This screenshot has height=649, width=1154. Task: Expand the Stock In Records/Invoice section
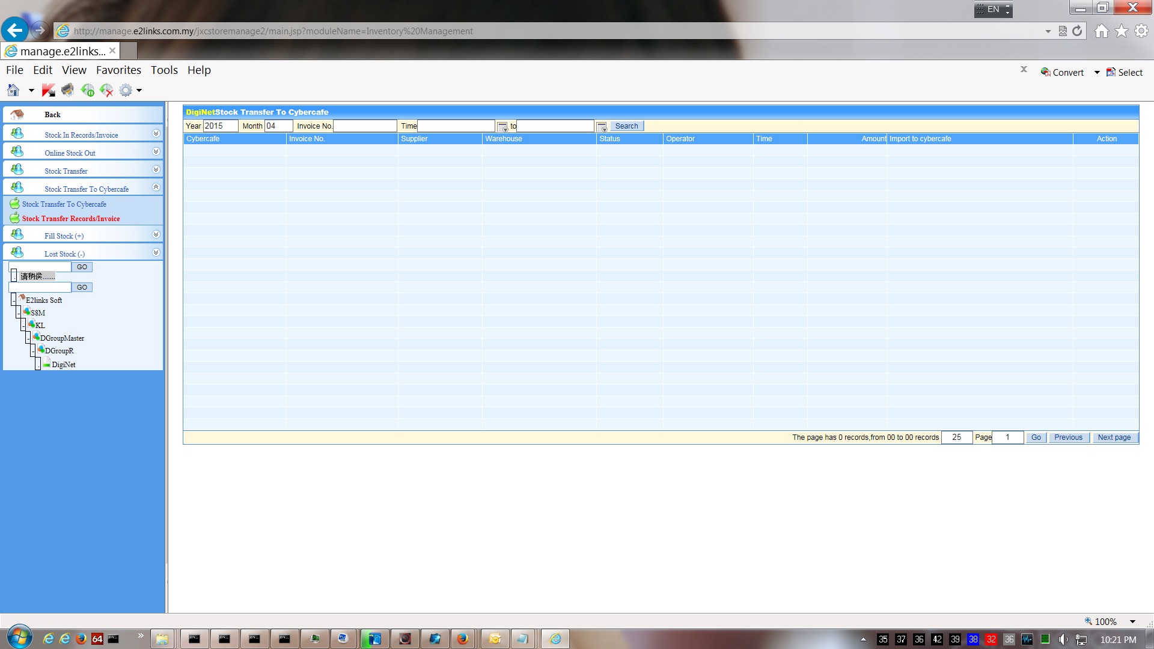click(156, 133)
